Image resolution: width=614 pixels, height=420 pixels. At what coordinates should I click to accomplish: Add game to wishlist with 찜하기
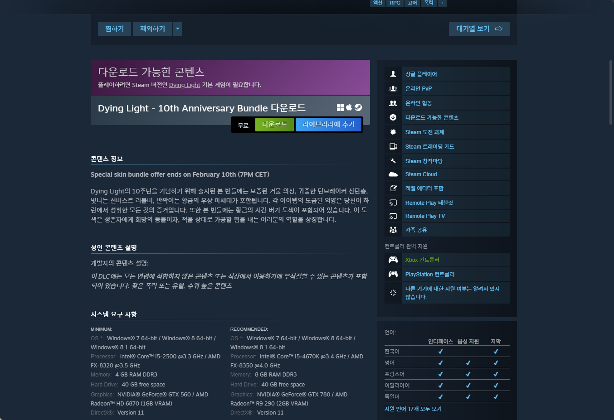coord(114,29)
